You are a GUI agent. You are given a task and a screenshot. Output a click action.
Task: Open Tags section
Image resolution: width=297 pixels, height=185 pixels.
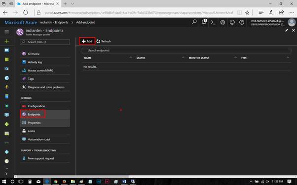pos(45,79)
